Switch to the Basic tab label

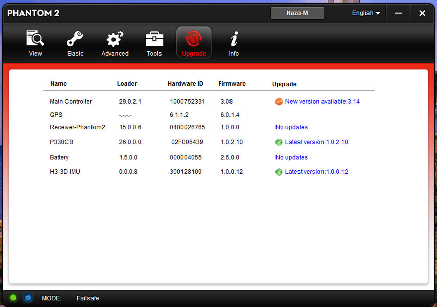tap(75, 53)
